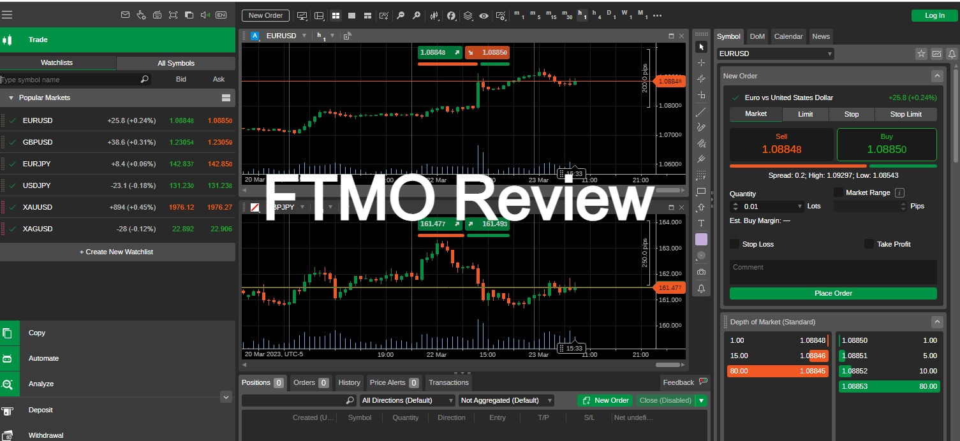This screenshot has width=960, height=441.
Task: Select the rectangle shape tool
Action: tap(701, 191)
